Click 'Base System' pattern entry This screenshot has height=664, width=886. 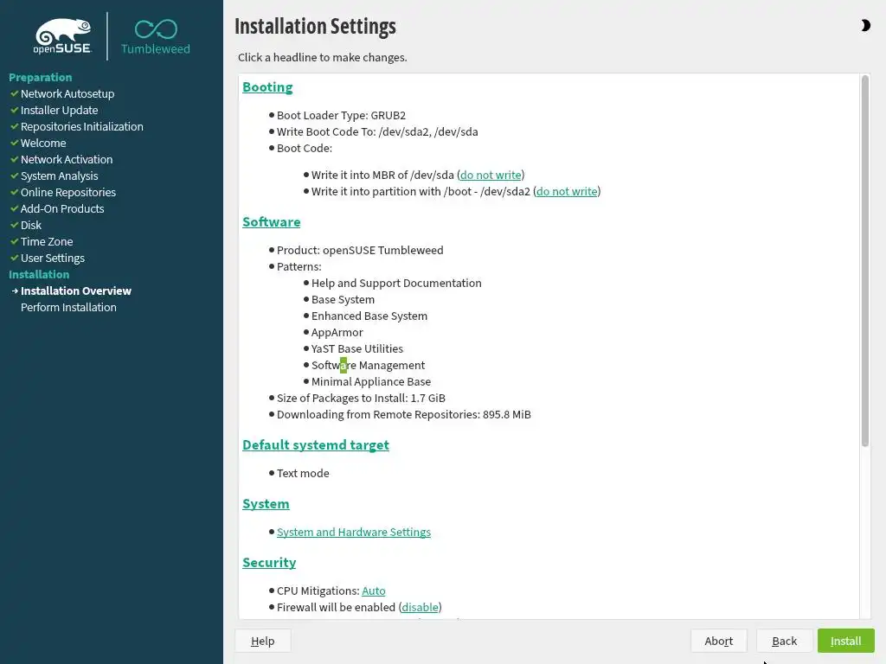point(343,299)
